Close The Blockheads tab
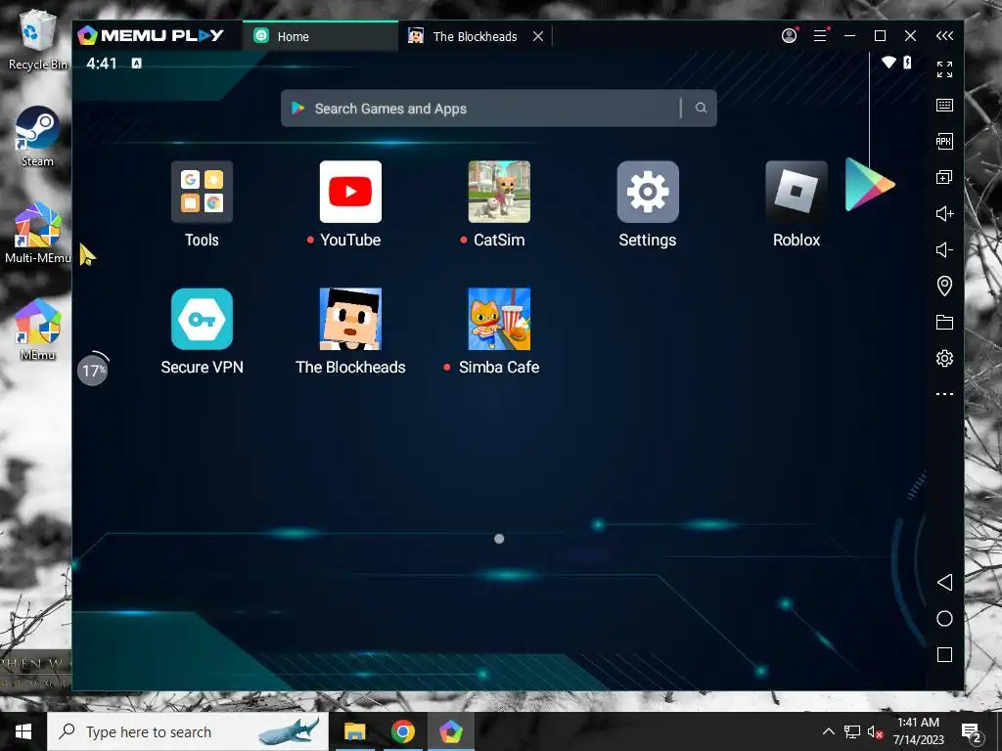The height and width of the screenshot is (751, 1002). coord(538,36)
